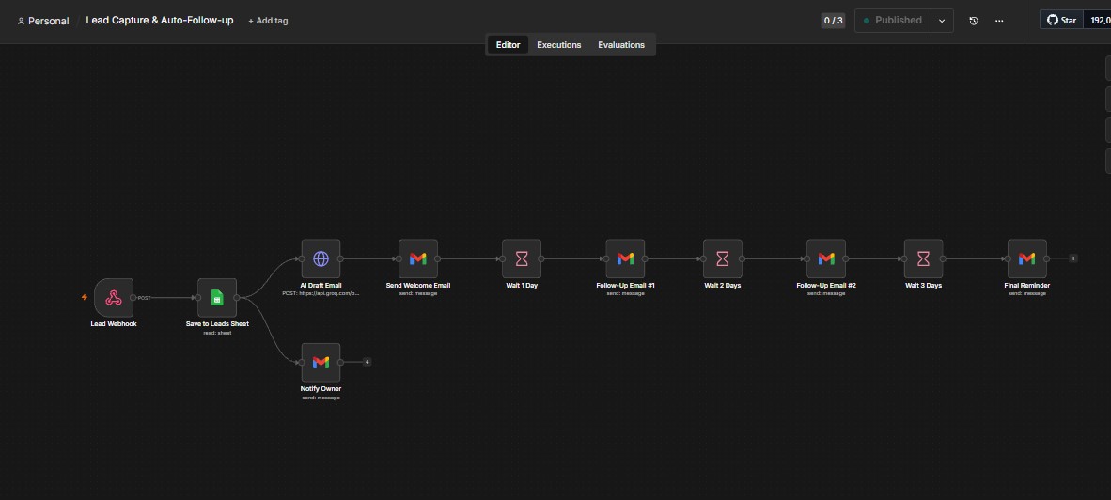Click the Save to Leads Sheet label
This screenshot has height=500, width=1111.
[x=217, y=323]
